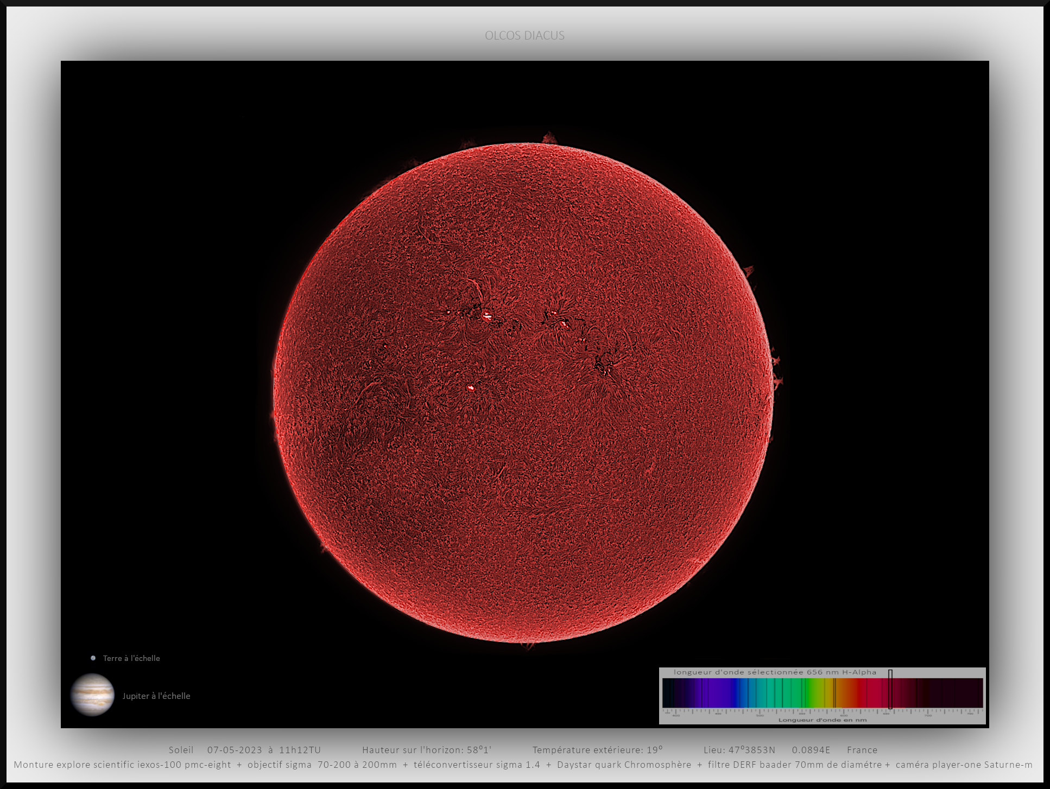Click the OLCOS DIACUS title text
The width and height of the screenshot is (1050, 789).
click(524, 35)
